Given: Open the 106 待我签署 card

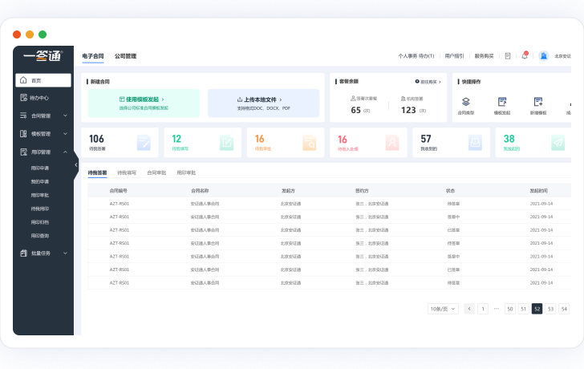Looking at the screenshot, I should [x=120, y=143].
